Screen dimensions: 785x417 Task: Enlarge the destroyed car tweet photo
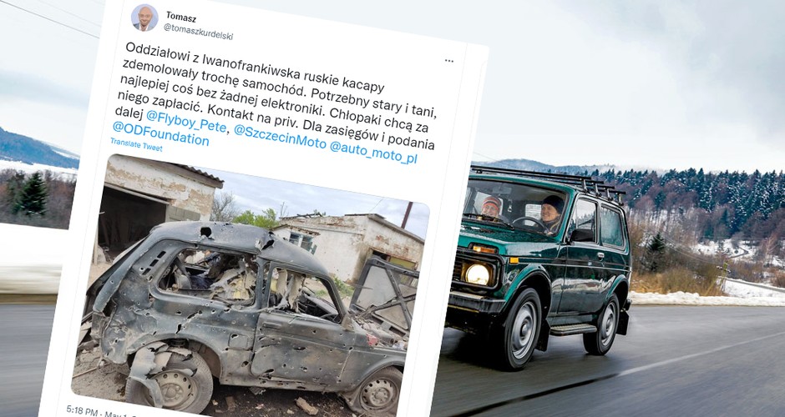(x=251, y=285)
